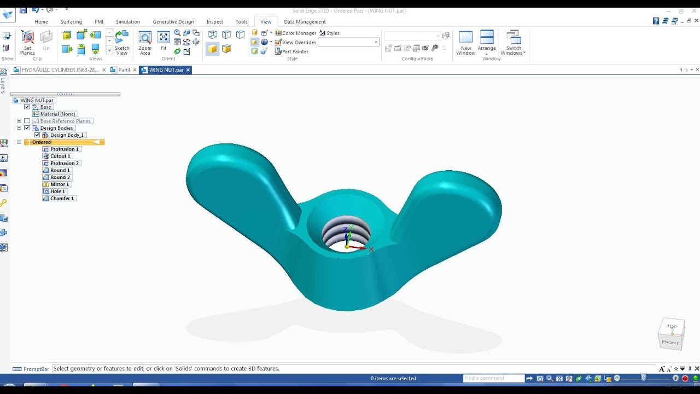The image size is (700, 394).
Task: Click the view orientation cube
Action: pos(670,334)
